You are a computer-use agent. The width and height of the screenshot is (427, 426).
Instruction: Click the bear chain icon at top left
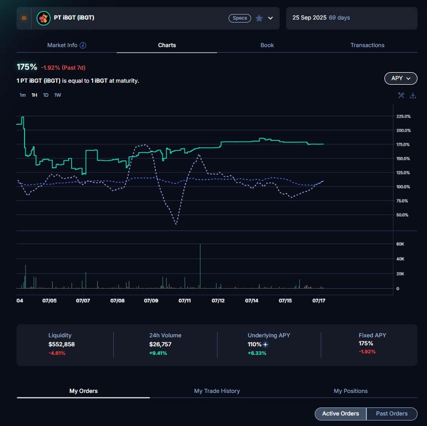click(24, 18)
